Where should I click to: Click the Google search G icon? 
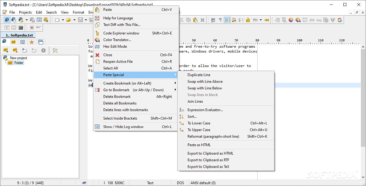pos(340,20)
